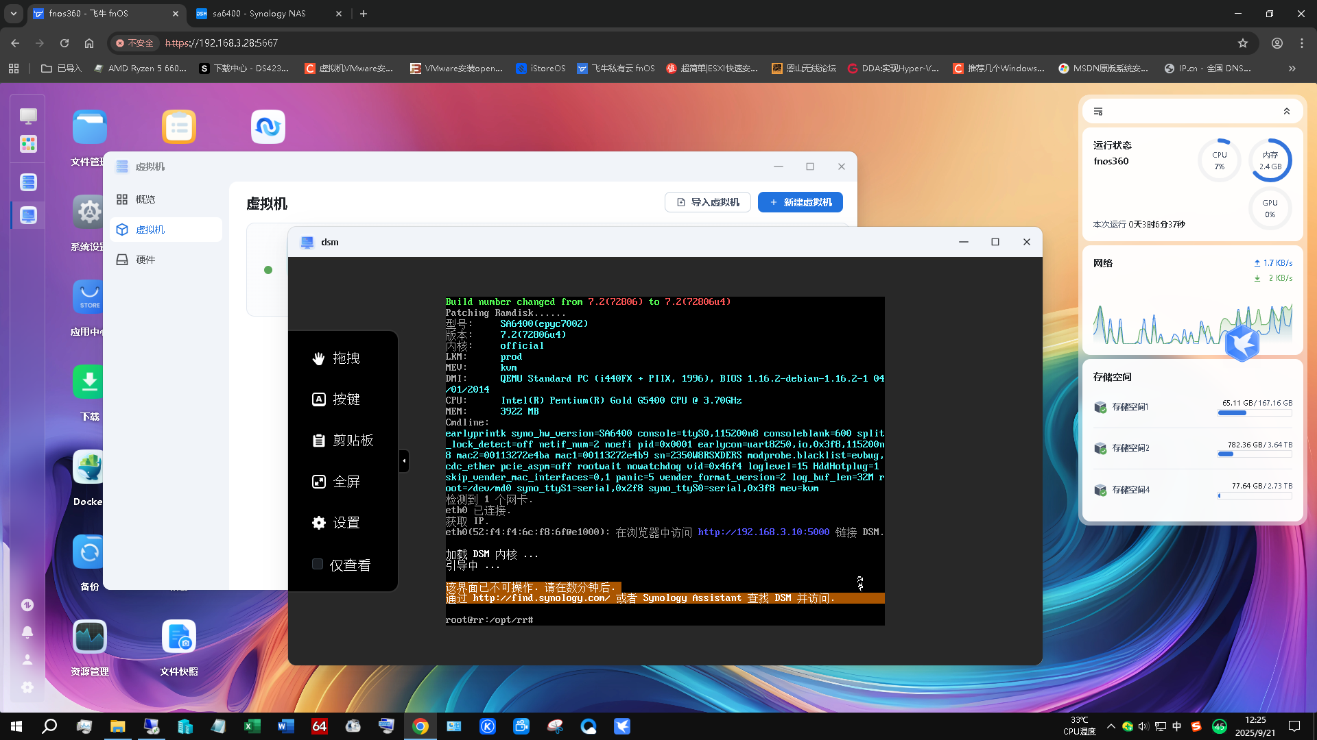Click 存储空间1 usage bar
Screen dimensions: 1317x740
coord(1255,413)
